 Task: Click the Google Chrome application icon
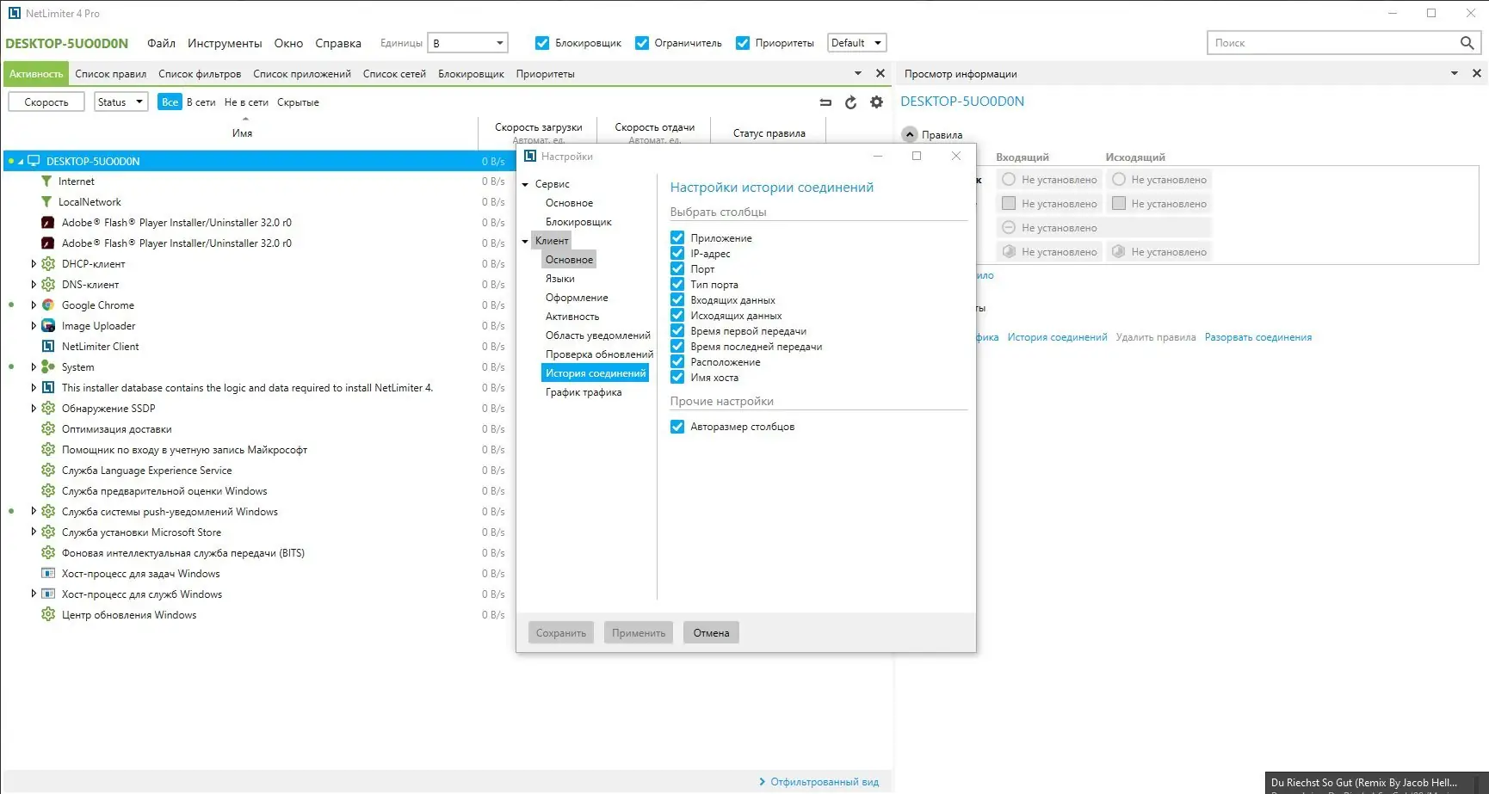(x=47, y=305)
